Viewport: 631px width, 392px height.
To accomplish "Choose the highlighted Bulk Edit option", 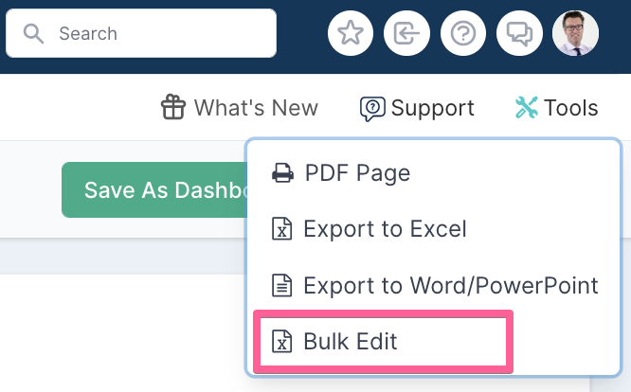I will [383, 341].
